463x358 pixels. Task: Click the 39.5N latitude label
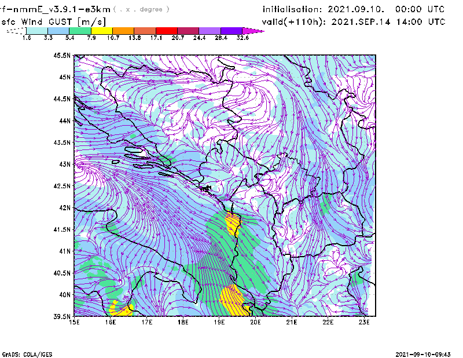(62, 316)
